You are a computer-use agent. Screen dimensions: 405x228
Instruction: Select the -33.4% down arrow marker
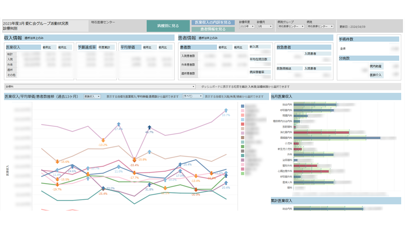[x=134, y=161]
